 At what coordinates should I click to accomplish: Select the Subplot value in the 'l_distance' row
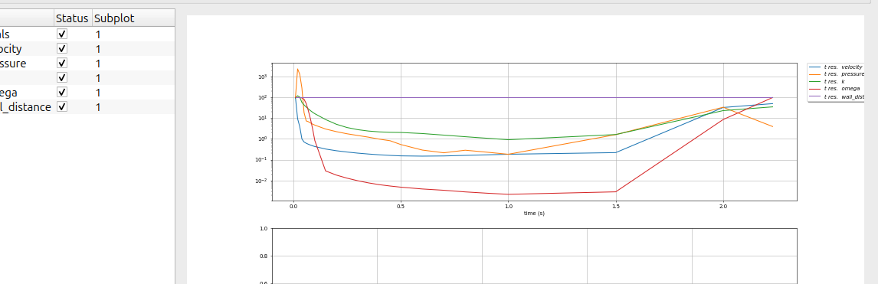pyautogui.click(x=98, y=106)
